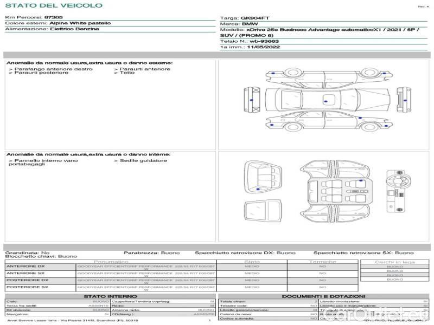434x325 pixels.
Task: Select the 'Paraurti posteriore' anomaly entry
Action: click(39, 73)
